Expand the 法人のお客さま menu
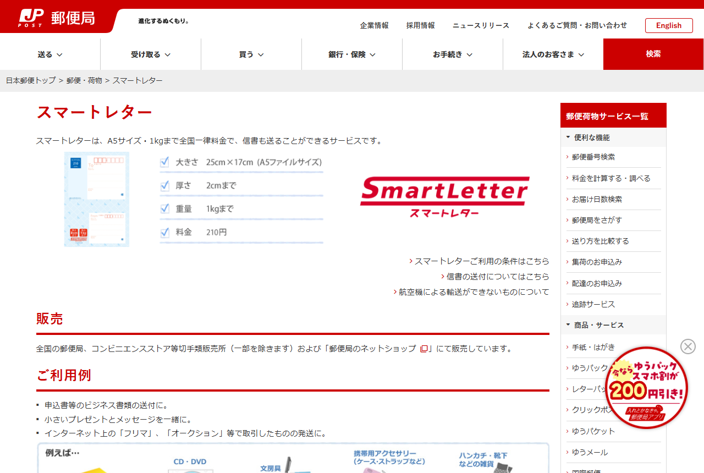 [553, 54]
